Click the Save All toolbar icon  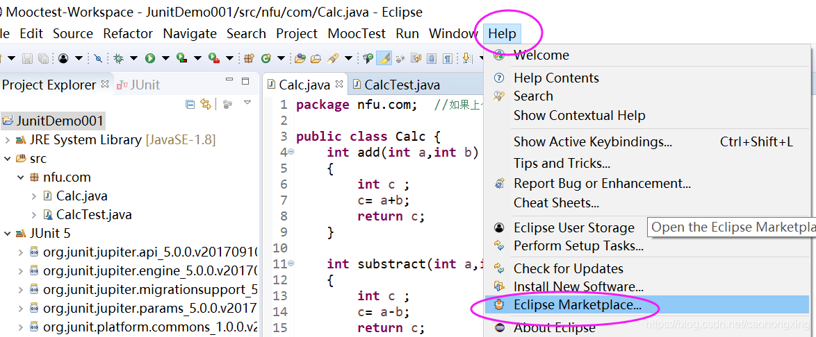[43, 58]
